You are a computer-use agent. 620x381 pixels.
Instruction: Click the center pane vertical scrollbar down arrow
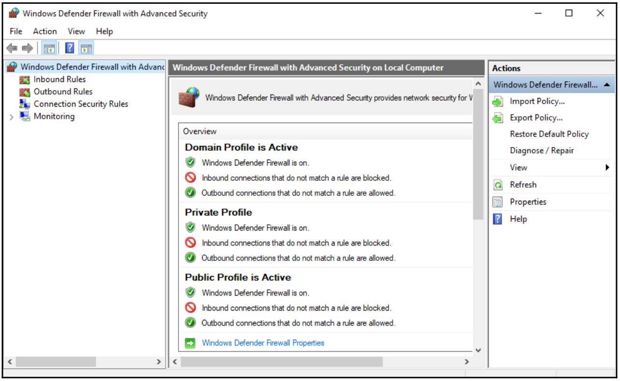478,351
